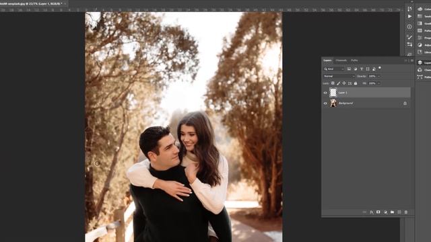
Task: Create a new layer group folder
Action: tap(392, 212)
